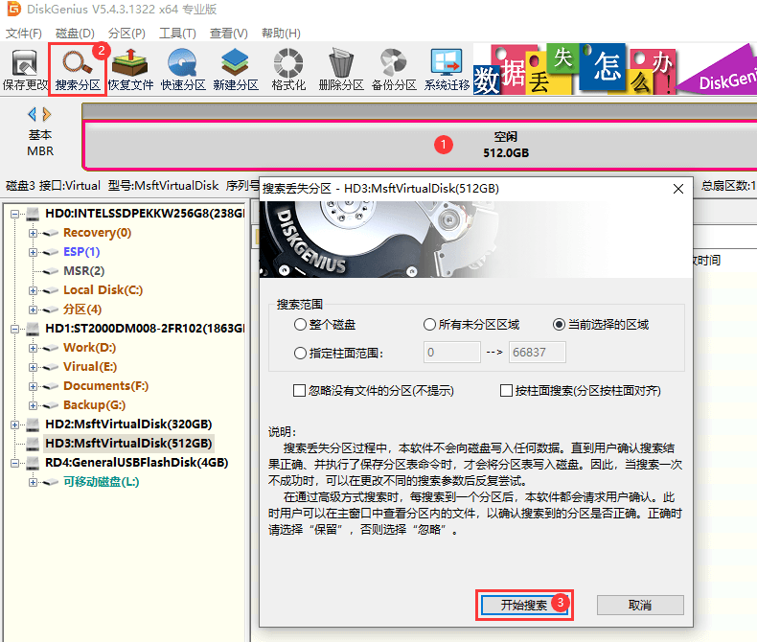Expand the HD2 MsftVirtualDisk tree node
This screenshot has height=642, width=757.
tap(15, 424)
